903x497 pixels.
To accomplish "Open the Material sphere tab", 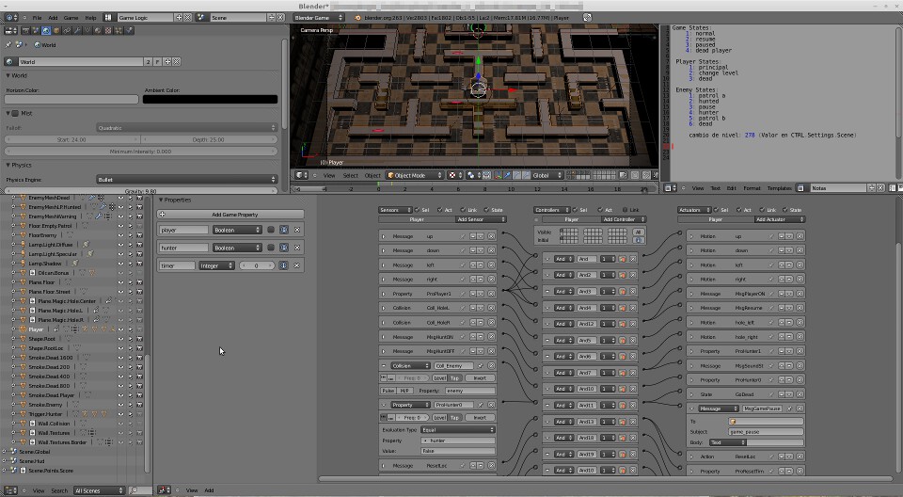I will 98,30.
